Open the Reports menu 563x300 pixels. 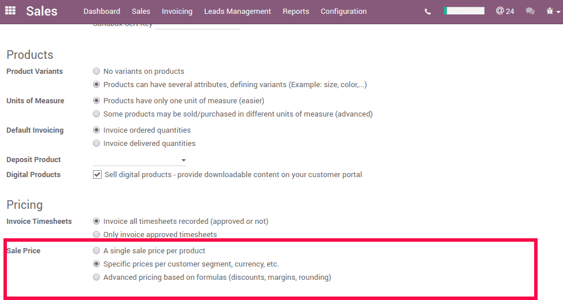coord(296,11)
